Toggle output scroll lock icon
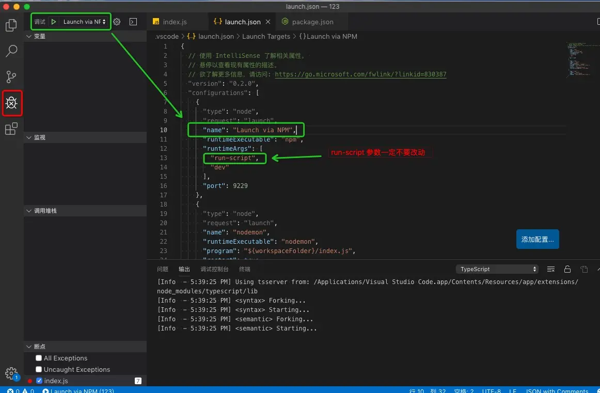Viewport: 600px width, 393px height. [x=567, y=269]
